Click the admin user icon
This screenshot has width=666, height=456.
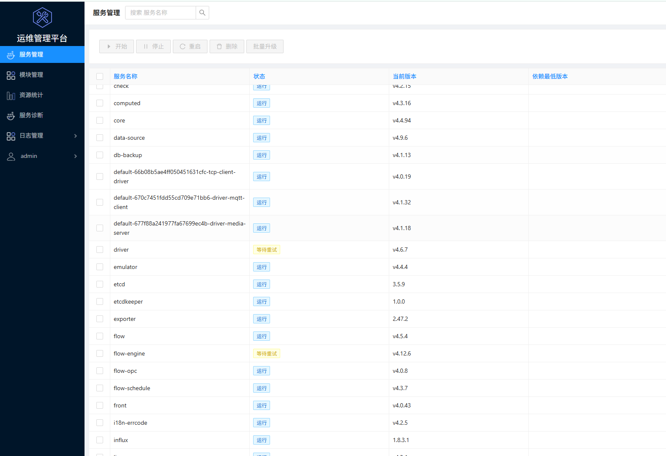pyautogui.click(x=11, y=156)
